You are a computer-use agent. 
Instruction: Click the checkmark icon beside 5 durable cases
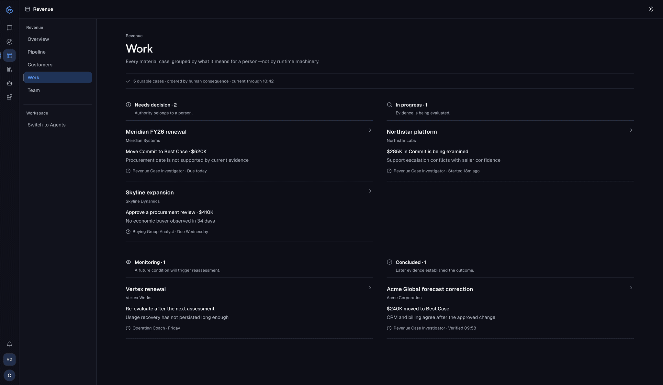[128, 81]
